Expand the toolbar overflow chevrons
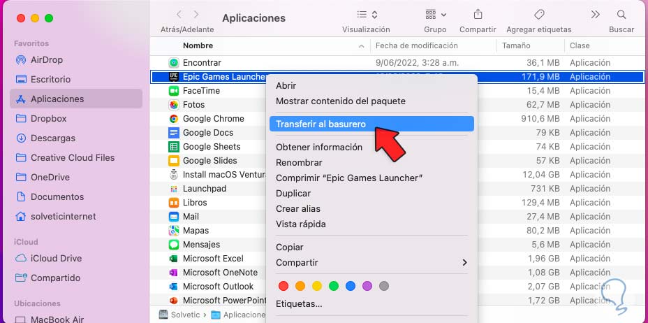Screen dimensions: 648x323 [x=595, y=15]
